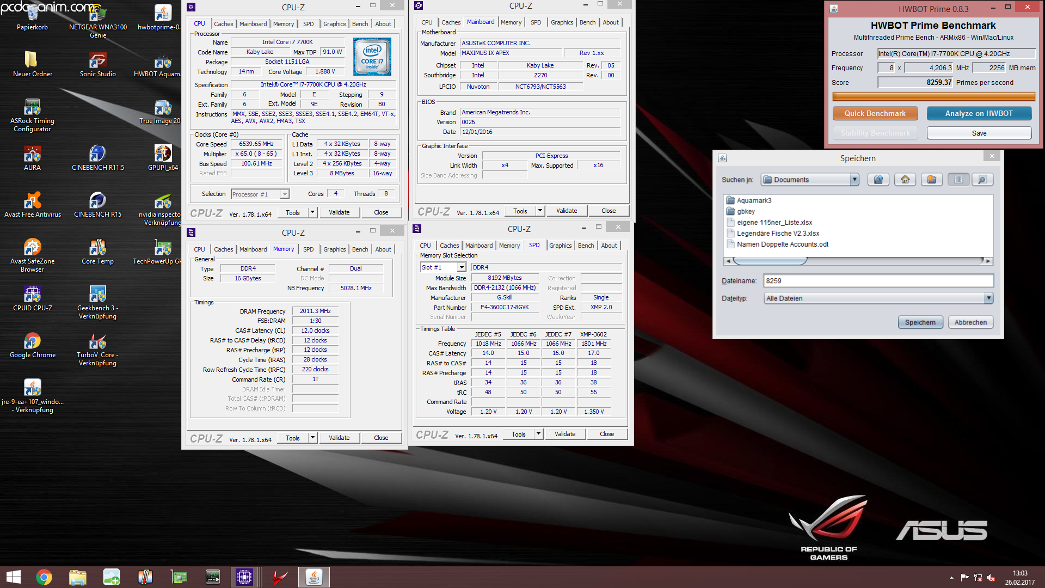The width and height of the screenshot is (1045, 588).
Task: Open Chrome from the taskbar
Action: point(44,577)
